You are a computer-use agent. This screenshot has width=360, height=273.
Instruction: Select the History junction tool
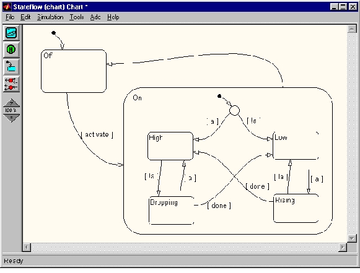coord(11,50)
